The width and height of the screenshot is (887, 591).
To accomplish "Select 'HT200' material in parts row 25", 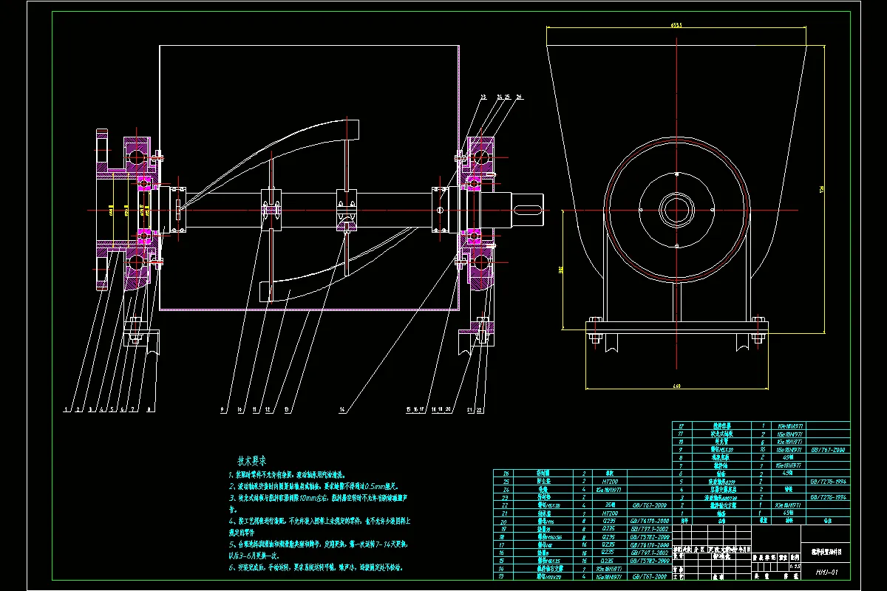I will tap(610, 481).
